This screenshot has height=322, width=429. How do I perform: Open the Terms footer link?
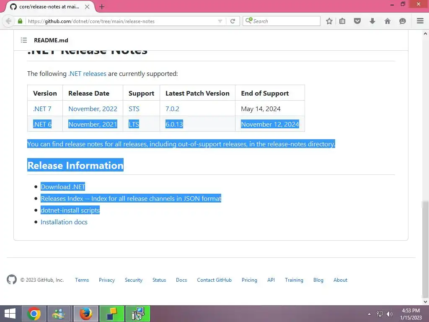click(82, 280)
